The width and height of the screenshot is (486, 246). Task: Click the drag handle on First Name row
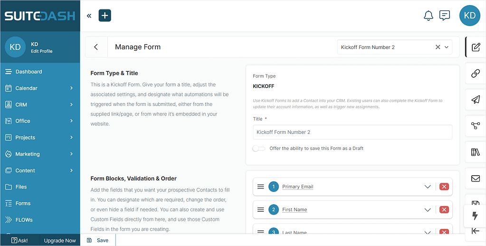(x=261, y=210)
